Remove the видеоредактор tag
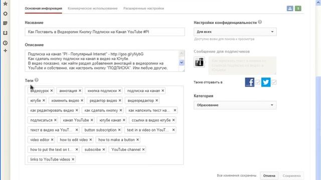This screenshot has width=321, height=180. [x=156, y=100]
